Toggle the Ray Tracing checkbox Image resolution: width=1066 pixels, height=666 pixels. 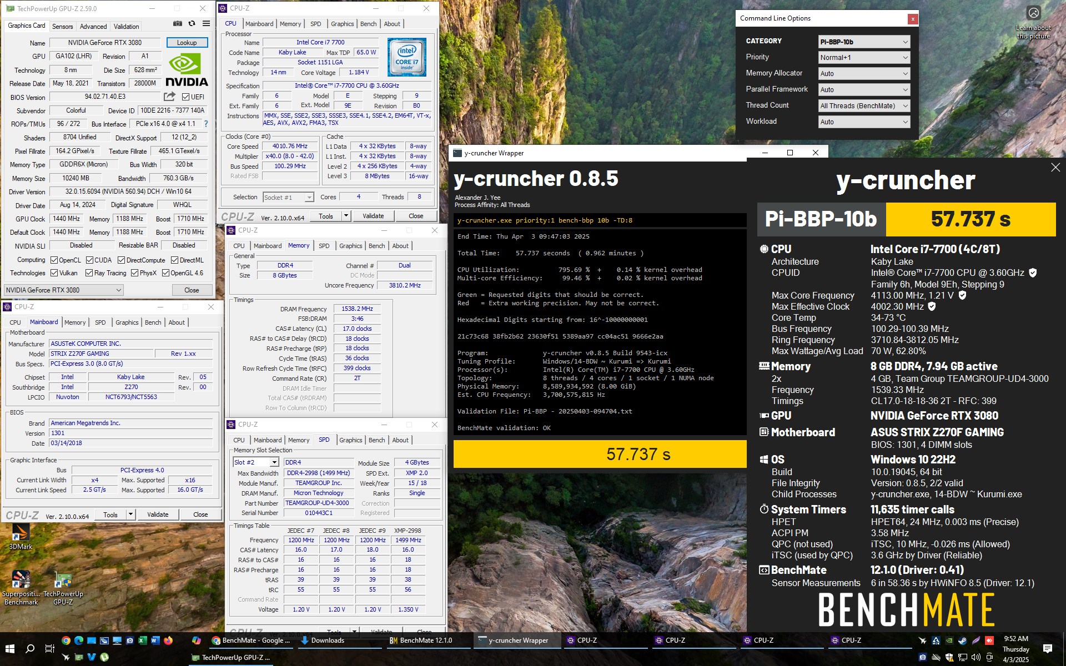89,273
